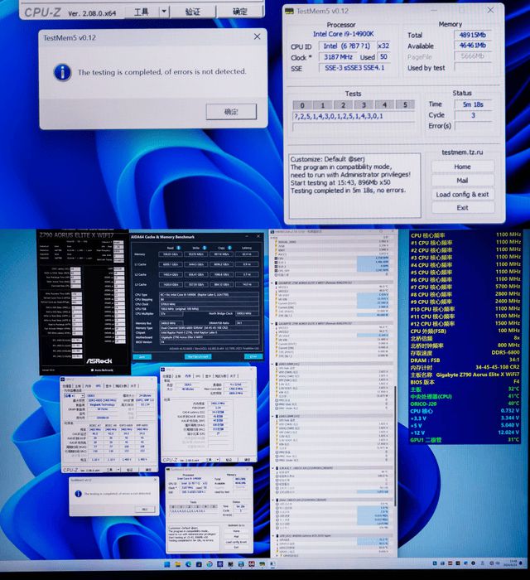Click the Write info icon in AIDA64 benchmark
530x580 pixels.
(x=205, y=248)
